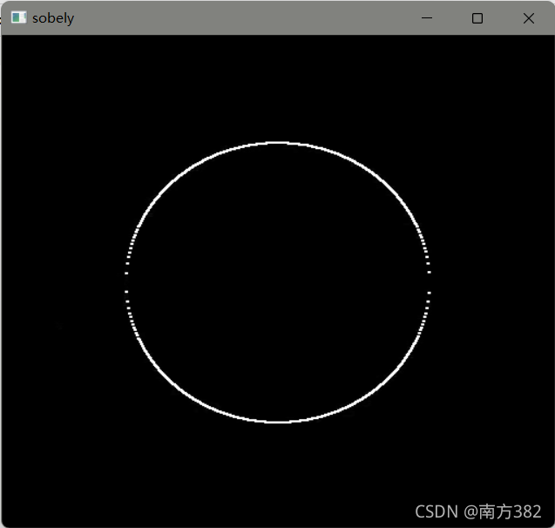Close the sobely window

(529, 18)
